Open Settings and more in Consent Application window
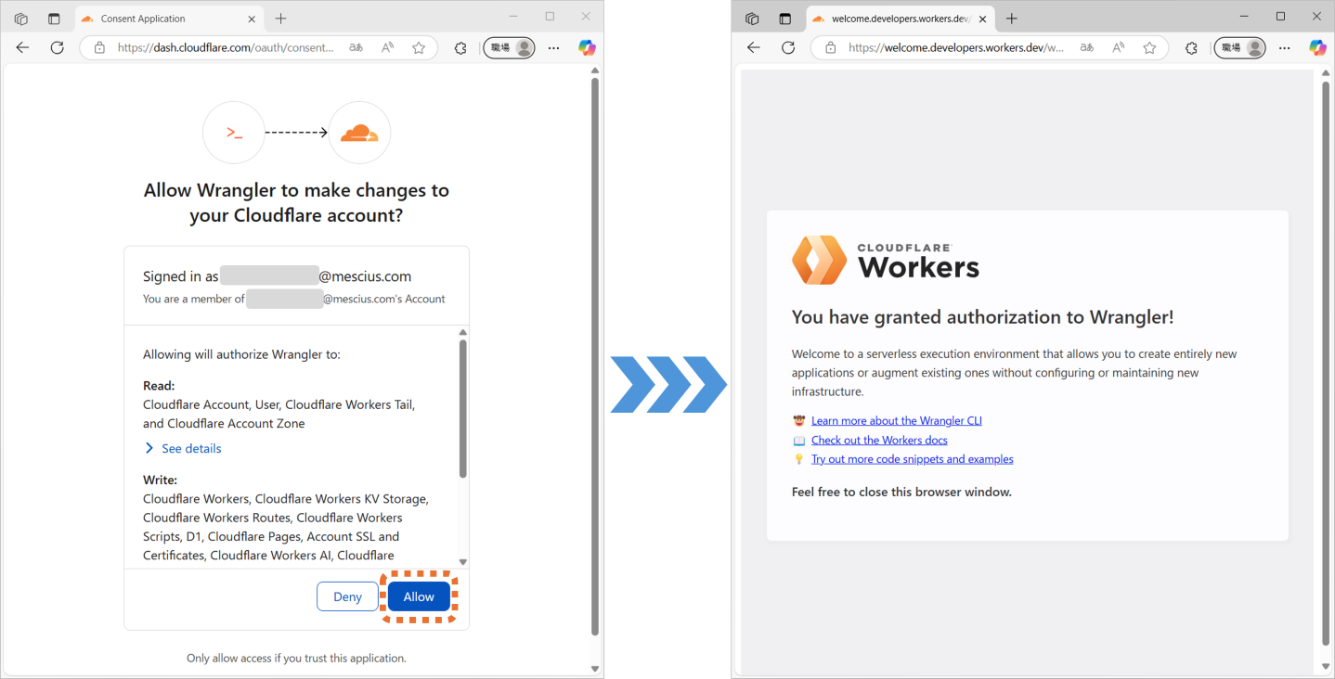 tap(554, 47)
